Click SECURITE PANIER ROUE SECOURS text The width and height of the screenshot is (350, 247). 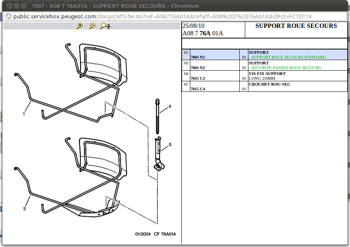pyautogui.click(x=286, y=68)
